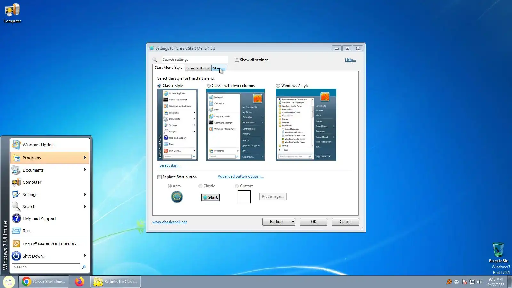Viewport: 512px width, 288px height.
Task: Focus the Search settings input field
Action: click(x=194, y=60)
